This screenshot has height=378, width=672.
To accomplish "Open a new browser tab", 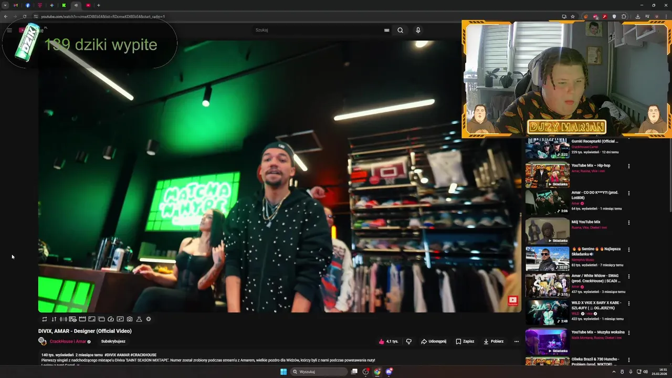I will tap(98, 5).
